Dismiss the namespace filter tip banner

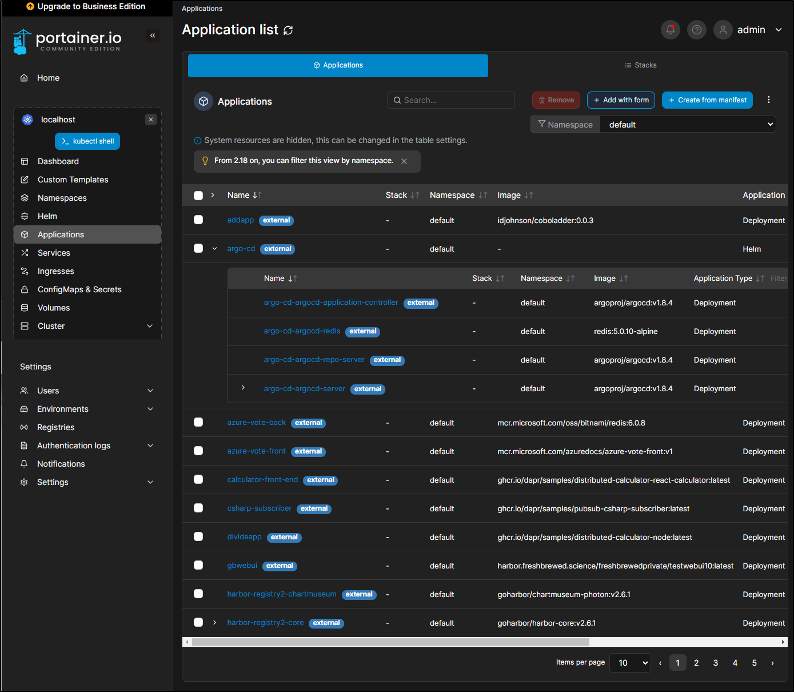coord(404,161)
